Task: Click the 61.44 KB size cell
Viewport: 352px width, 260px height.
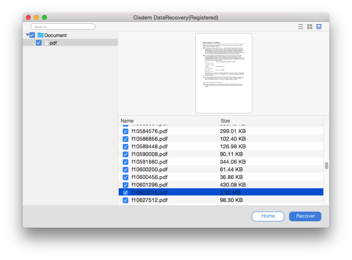Action: click(231, 169)
